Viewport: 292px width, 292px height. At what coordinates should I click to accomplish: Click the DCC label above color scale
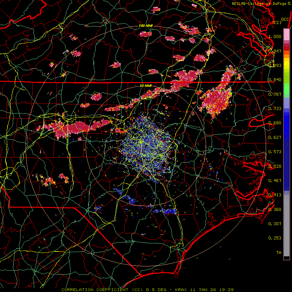coord(285,19)
